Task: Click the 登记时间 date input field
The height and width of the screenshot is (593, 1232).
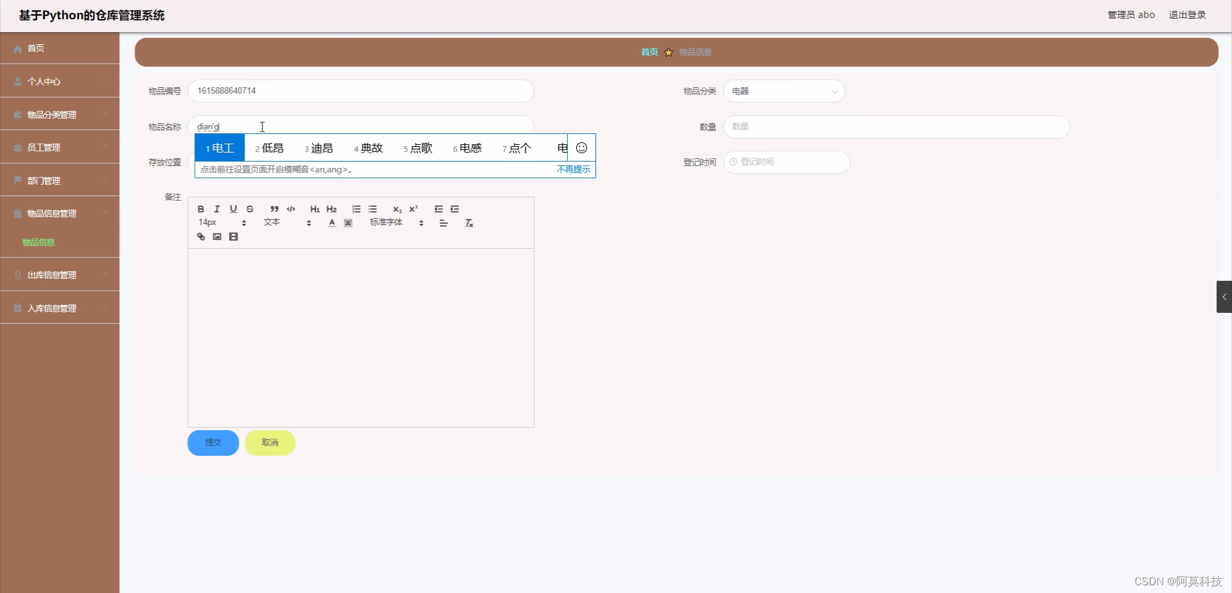Action: (x=787, y=162)
